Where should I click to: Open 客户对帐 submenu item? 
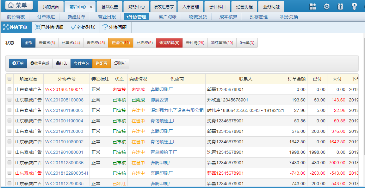(168, 17)
